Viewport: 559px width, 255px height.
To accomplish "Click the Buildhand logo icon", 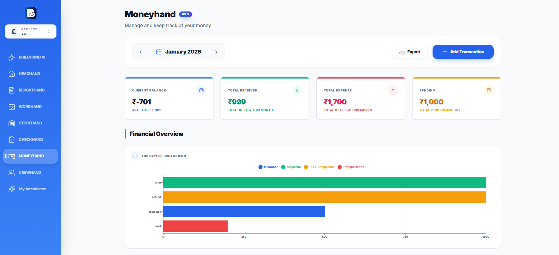I will click(x=31, y=13).
